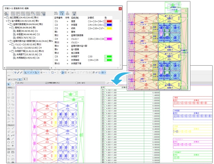The height and width of the screenshot is (164, 214).
Task: Click the Marquee tool beside the Arrow tool
Action: [x=13, y=84]
